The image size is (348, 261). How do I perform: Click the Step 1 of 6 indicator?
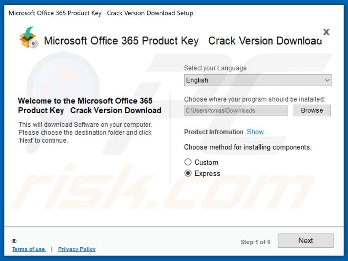(256, 242)
